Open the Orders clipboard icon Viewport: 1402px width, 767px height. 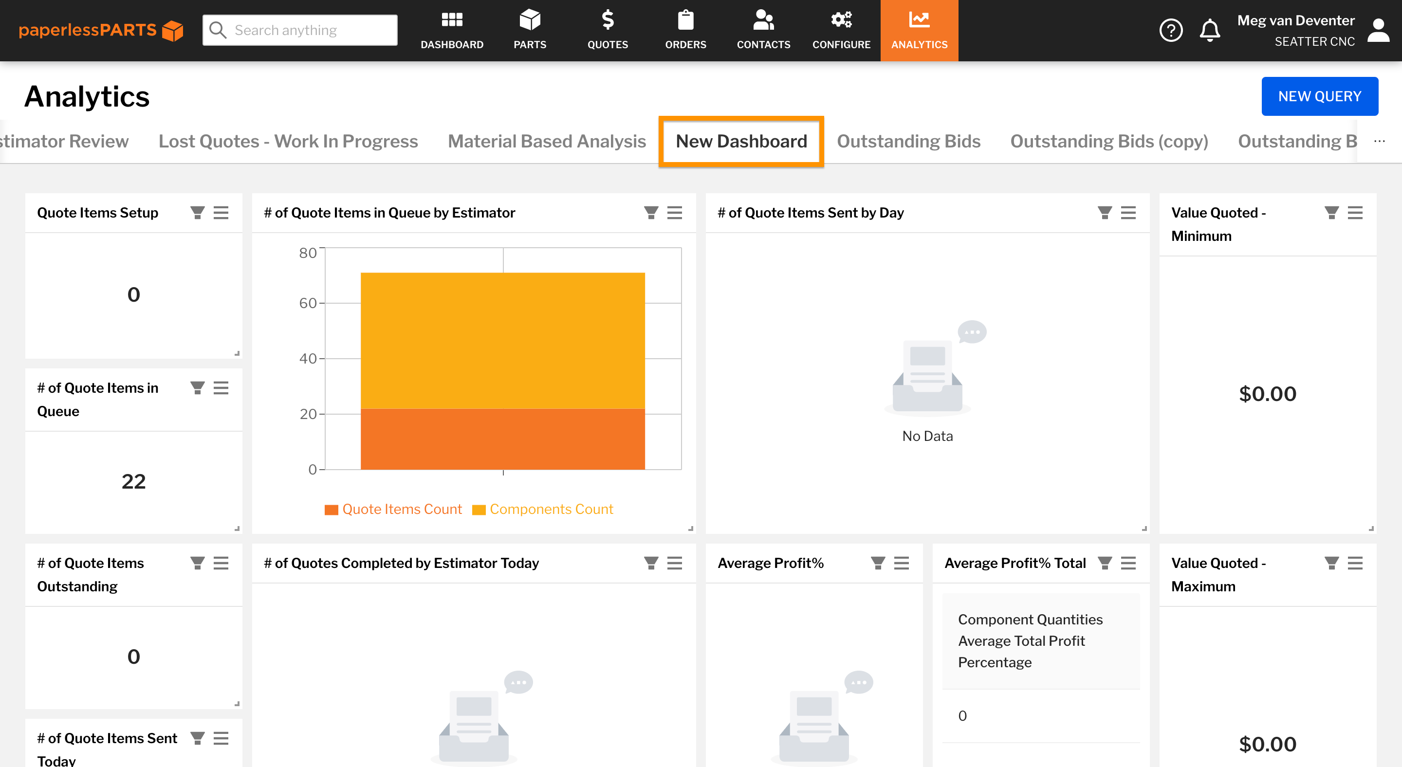[x=686, y=30]
